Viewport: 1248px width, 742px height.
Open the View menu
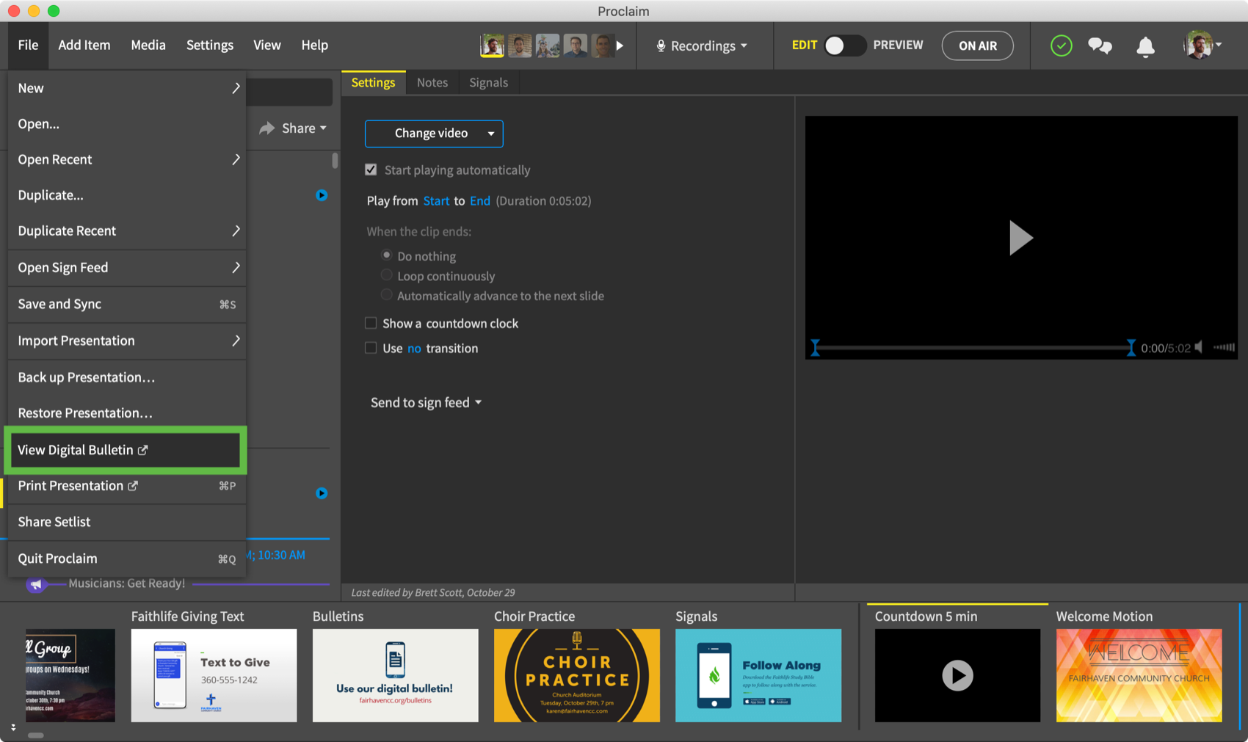click(267, 46)
